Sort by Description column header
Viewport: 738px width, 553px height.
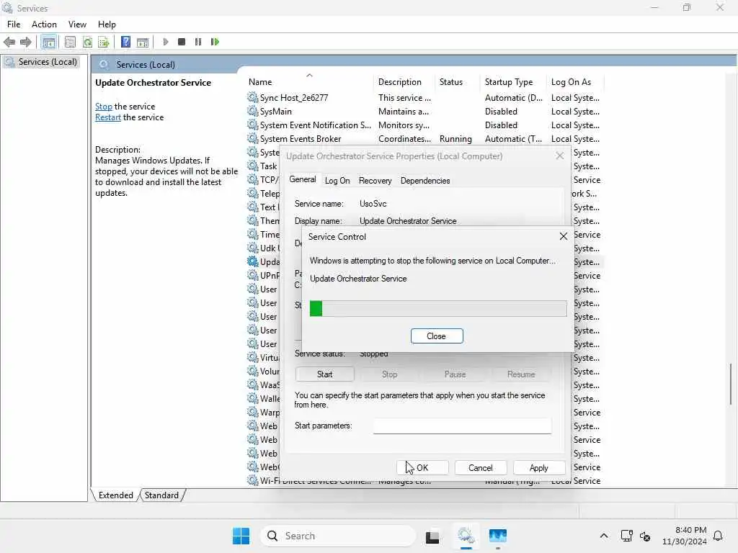tap(405, 82)
